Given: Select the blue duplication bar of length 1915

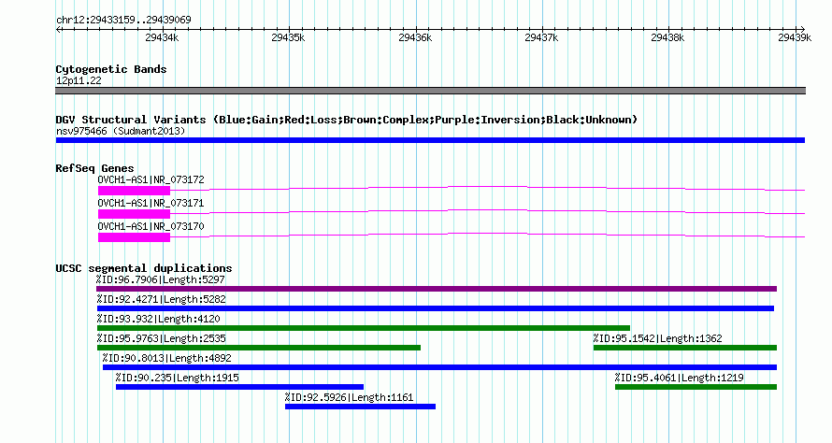Looking at the screenshot, I should tap(240, 387).
